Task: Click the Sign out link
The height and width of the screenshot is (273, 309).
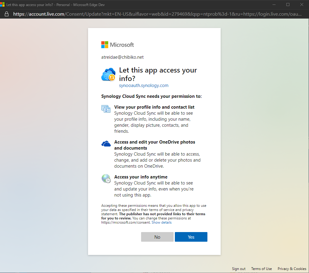Action: pyautogui.click(x=239, y=269)
